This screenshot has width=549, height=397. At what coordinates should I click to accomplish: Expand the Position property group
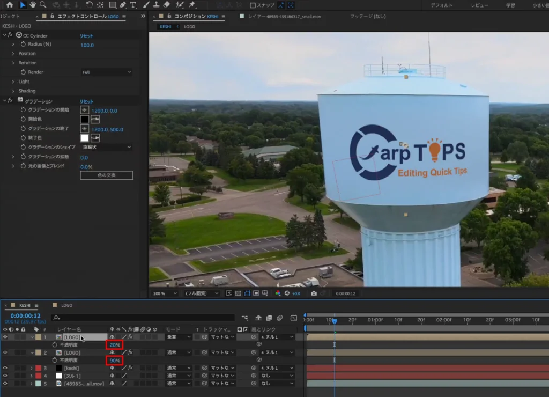point(13,53)
